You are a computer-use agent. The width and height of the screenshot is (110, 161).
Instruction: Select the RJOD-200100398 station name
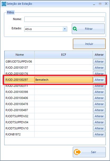17,92
